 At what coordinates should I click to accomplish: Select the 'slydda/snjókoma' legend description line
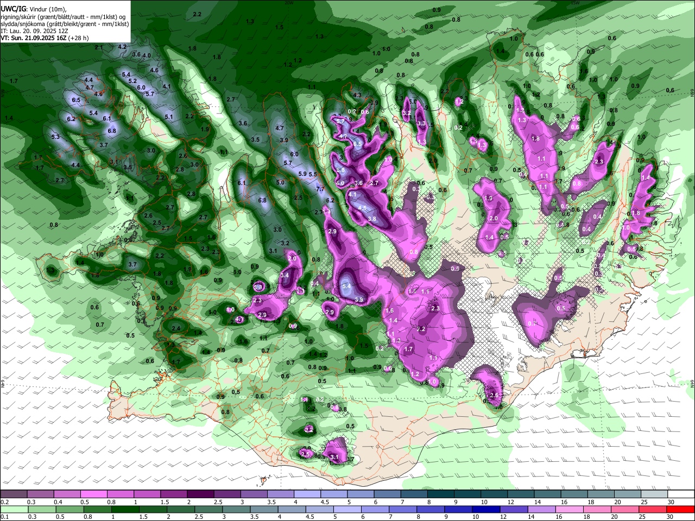pos(65,24)
